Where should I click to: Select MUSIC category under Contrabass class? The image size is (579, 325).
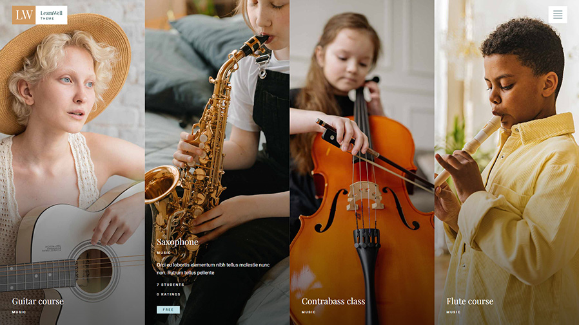(308, 312)
